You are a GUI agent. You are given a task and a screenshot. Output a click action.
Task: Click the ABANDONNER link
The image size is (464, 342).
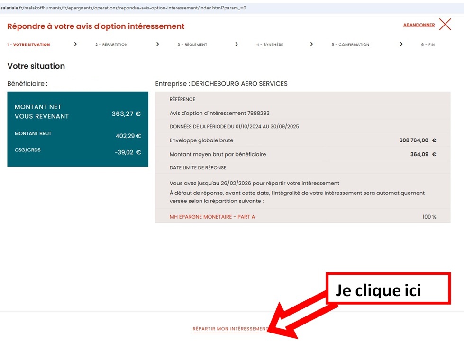pyautogui.click(x=419, y=25)
